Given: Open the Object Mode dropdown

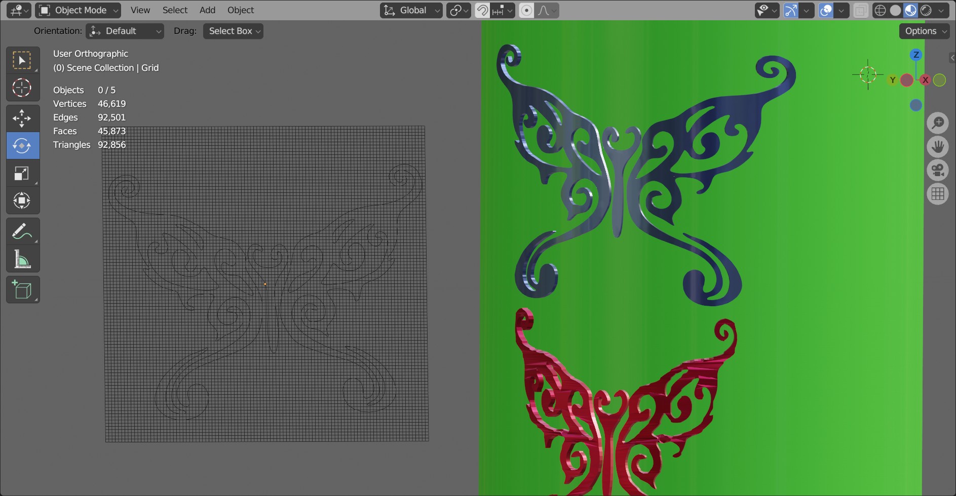Looking at the screenshot, I should pos(78,10).
